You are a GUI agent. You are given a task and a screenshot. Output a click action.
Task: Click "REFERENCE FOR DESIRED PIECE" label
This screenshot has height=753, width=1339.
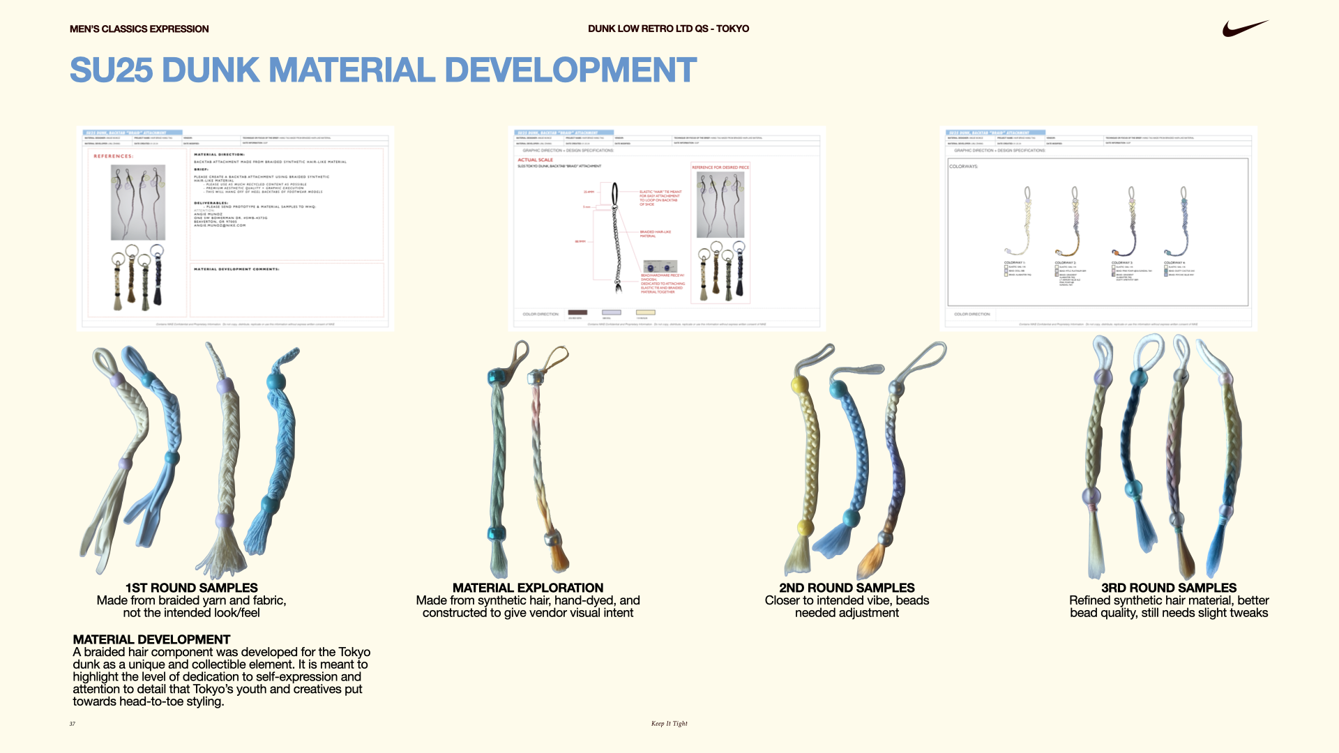[x=720, y=167]
